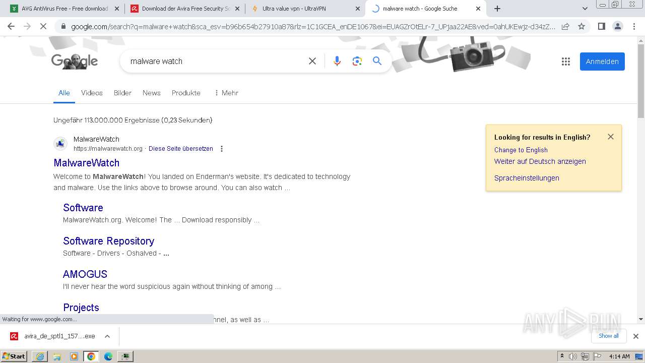Click the Anmelden sign-in button
The height and width of the screenshot is (363, 645).
[602, 62]
